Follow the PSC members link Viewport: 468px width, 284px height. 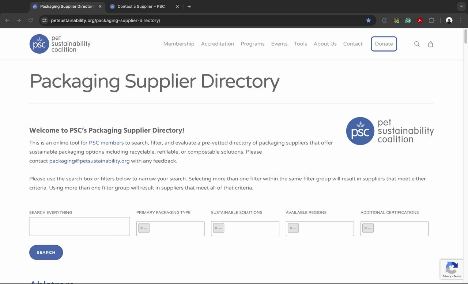(x=106, y=143)
